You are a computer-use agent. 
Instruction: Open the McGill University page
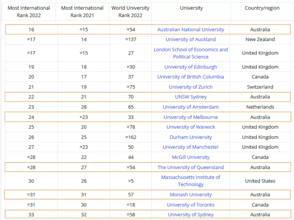(191, 157)
